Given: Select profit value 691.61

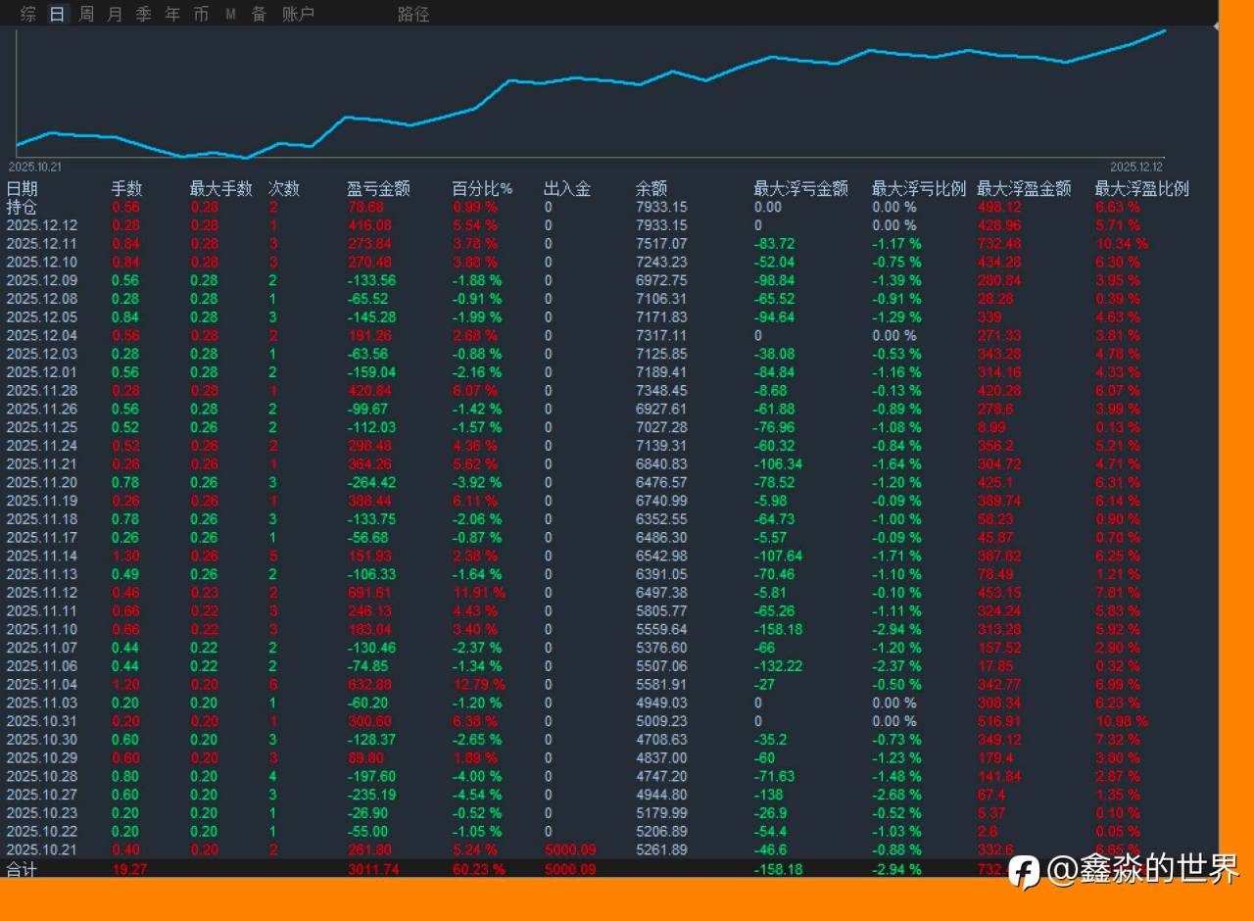Looking at the screenshot, I should click(369, 593).
